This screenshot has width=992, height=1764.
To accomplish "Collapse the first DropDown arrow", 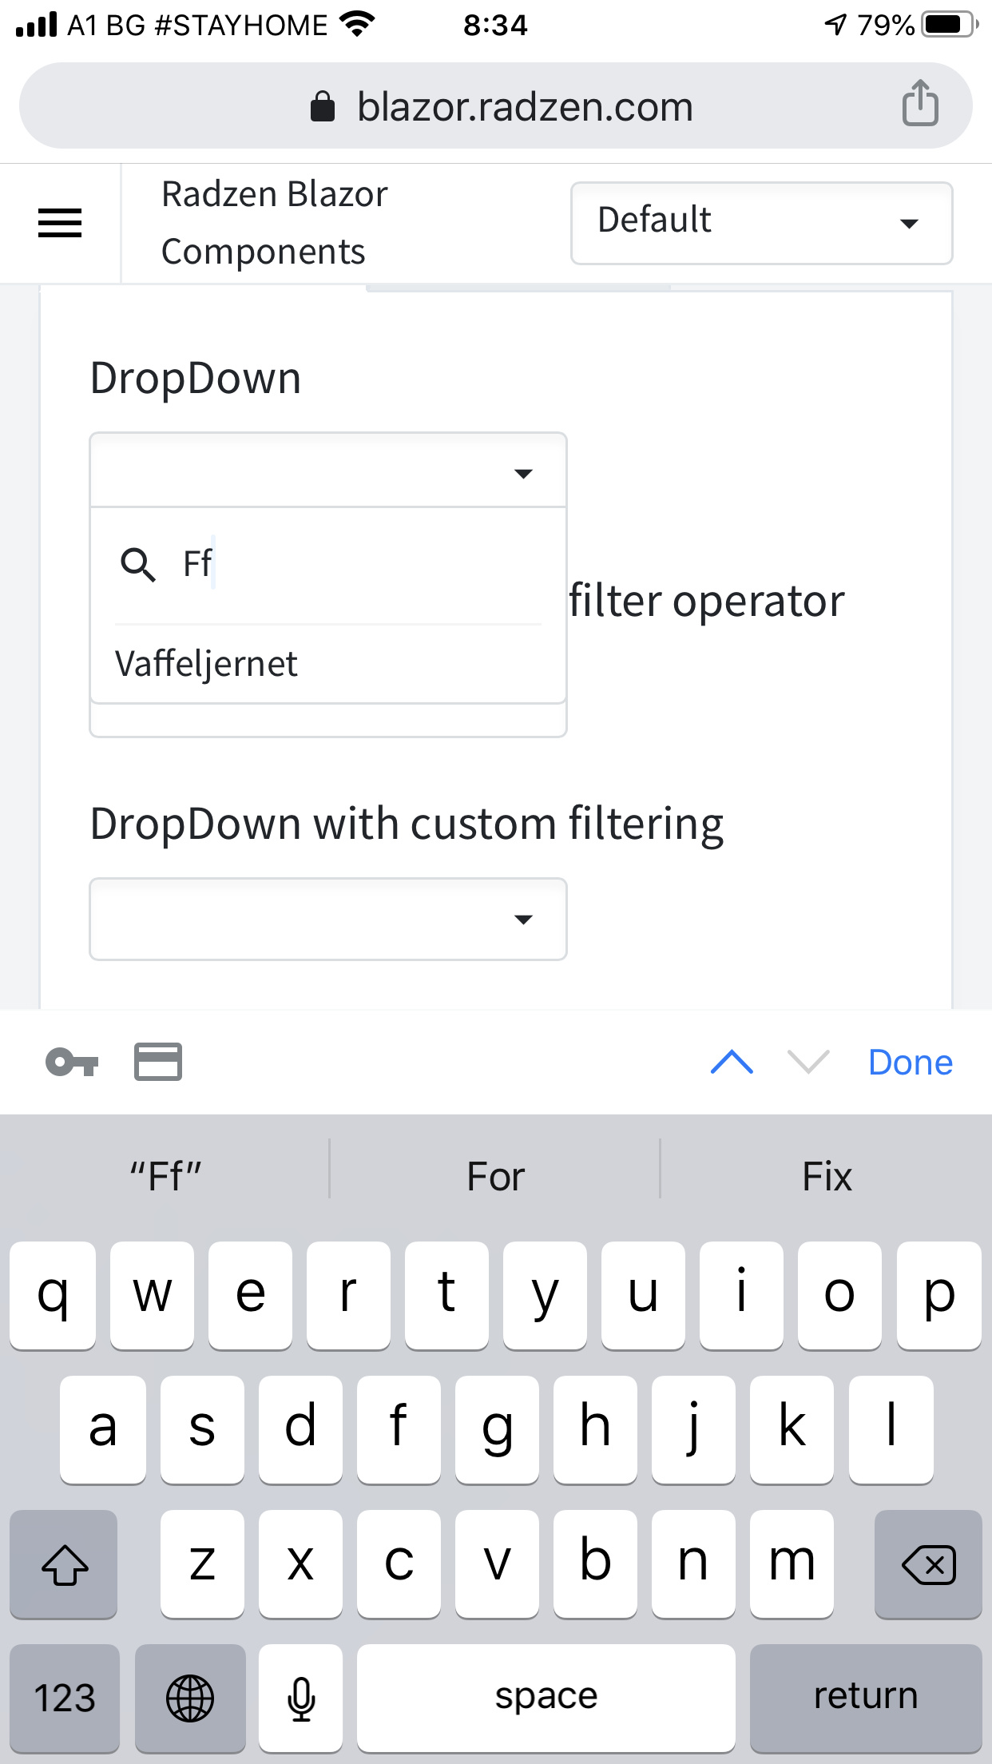I will (x=523, y=474).
